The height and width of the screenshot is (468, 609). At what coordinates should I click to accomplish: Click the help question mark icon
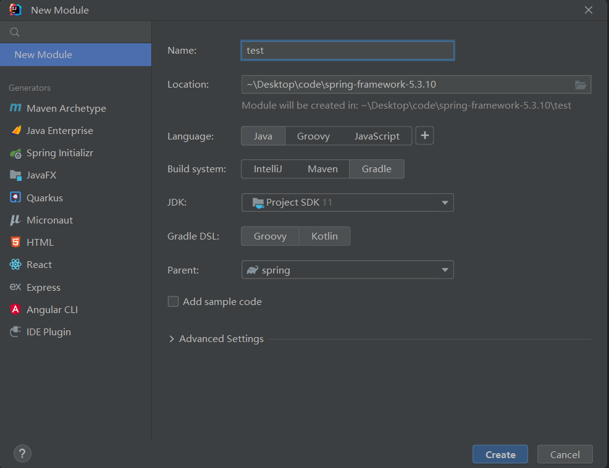point(22,454)
